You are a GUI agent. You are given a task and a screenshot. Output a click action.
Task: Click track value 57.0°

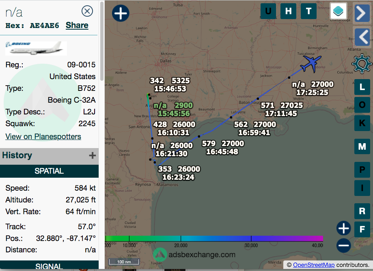(87, 226)
